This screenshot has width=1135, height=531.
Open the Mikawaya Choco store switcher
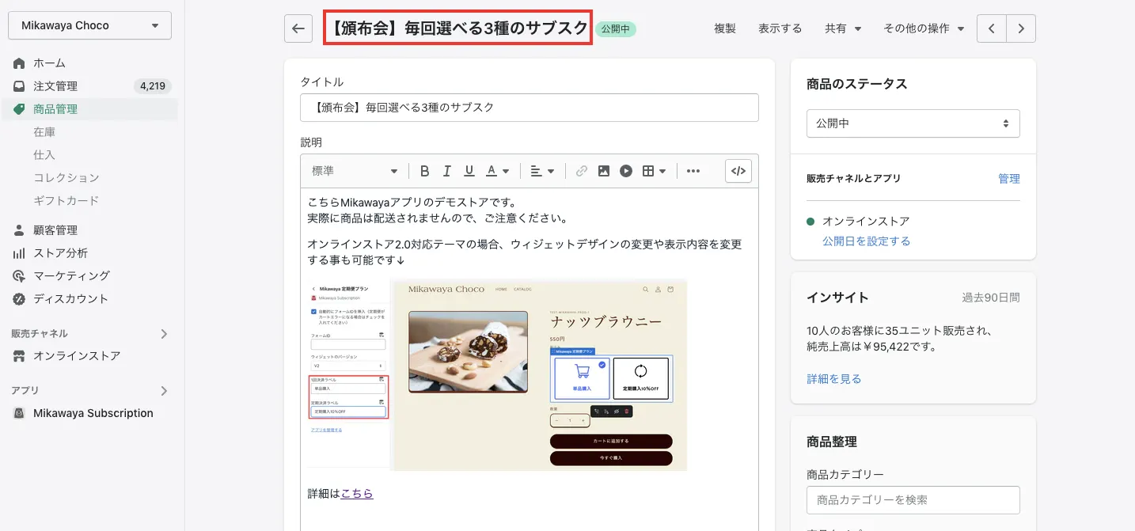click(89, 25)
